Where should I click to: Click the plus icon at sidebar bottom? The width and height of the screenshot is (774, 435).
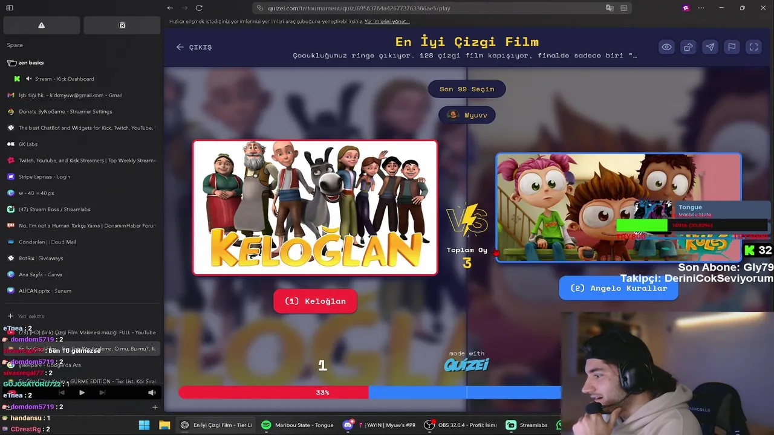click(155, 407)
